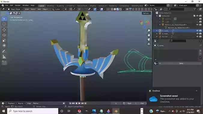The image size is (203, 114).
Task: Open the Playback dropdown in timeline
Action: point(12,103)
